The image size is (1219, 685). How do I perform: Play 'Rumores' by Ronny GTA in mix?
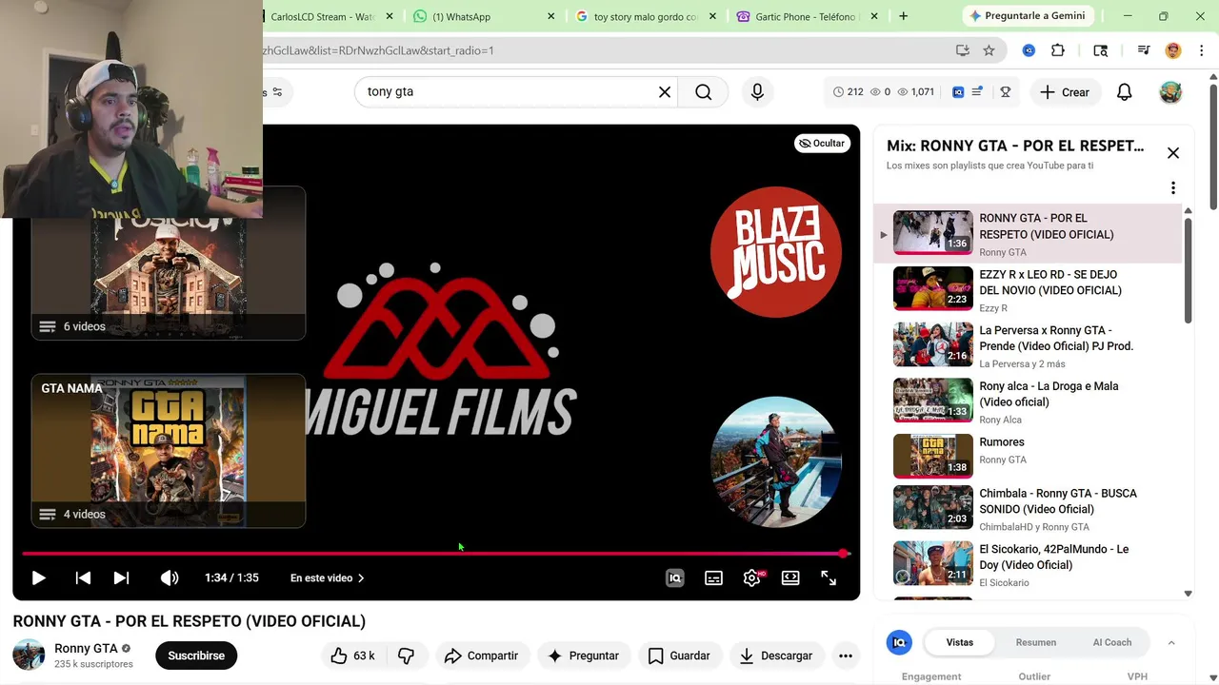[1029, 458]
